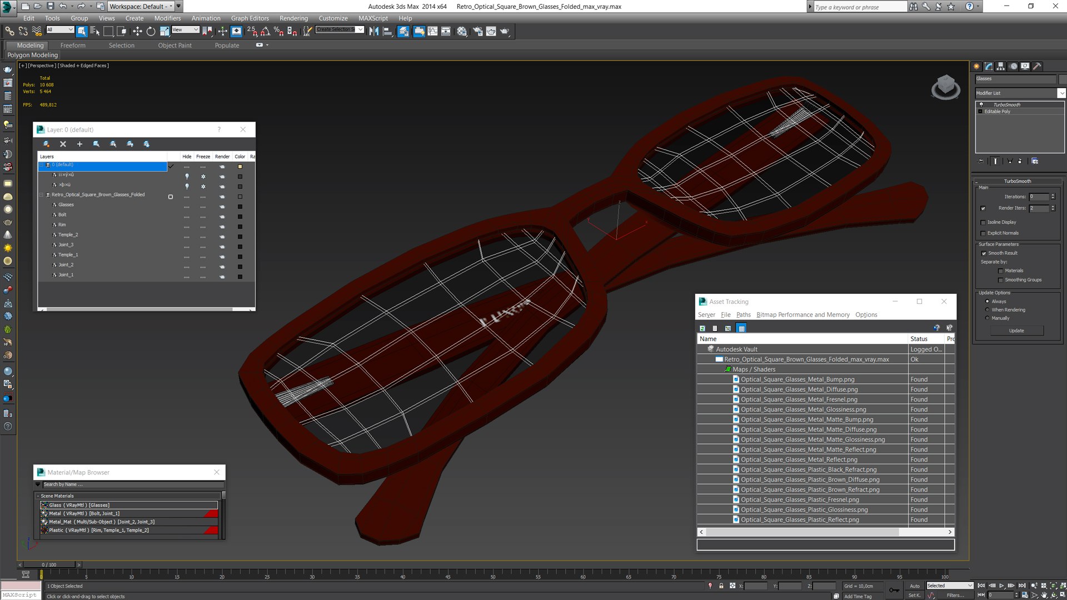Open the Workspace Default dropdown
This screenshot has height=600, width=1067.
[x=141, y=6]
